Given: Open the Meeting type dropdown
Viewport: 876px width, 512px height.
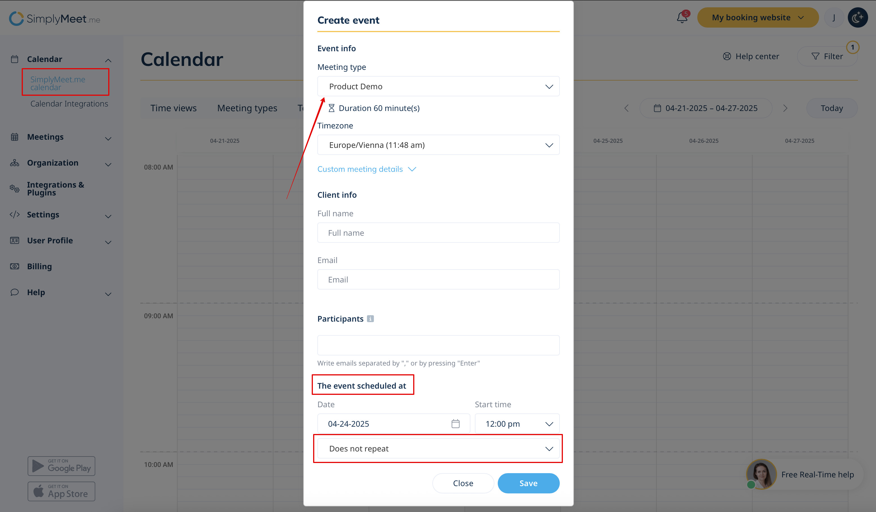Looking at the screenshot, I should click(438, 86).
